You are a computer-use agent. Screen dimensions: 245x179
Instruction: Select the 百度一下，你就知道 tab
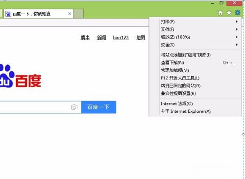click(38, 14)
